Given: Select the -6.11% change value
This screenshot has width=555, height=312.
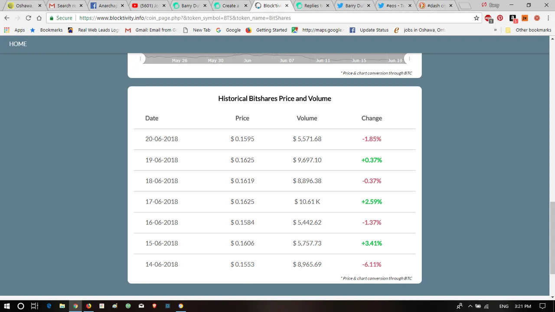Looking at the screenshot, I should click(x=372, y=264).
